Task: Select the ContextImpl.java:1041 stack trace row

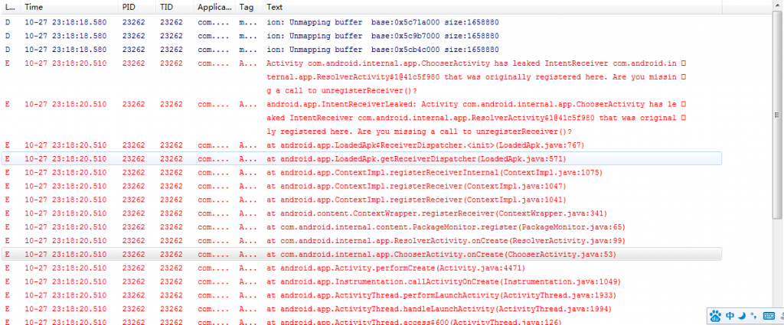Action: 361,200
